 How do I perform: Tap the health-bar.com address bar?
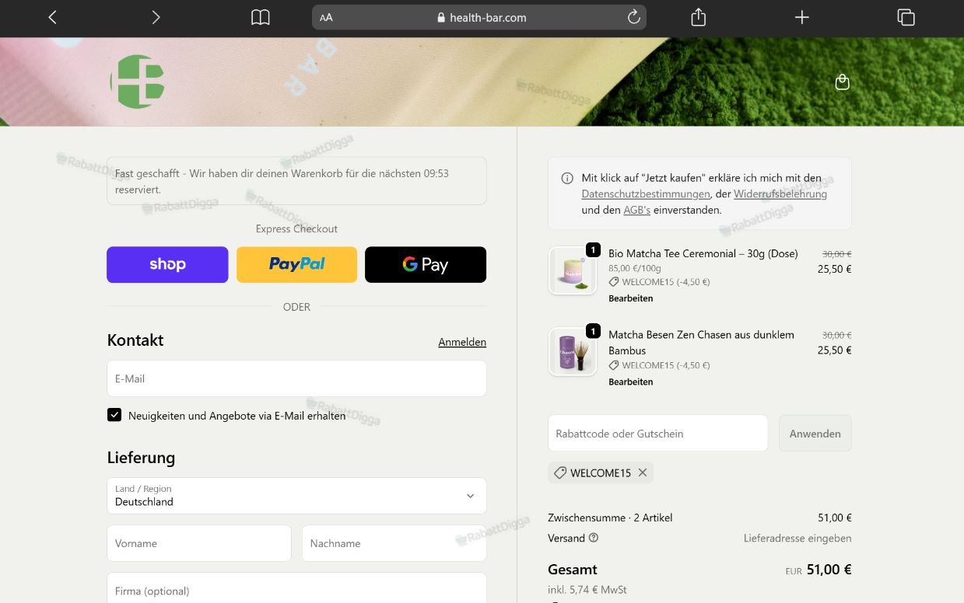(x=479, y=17)
